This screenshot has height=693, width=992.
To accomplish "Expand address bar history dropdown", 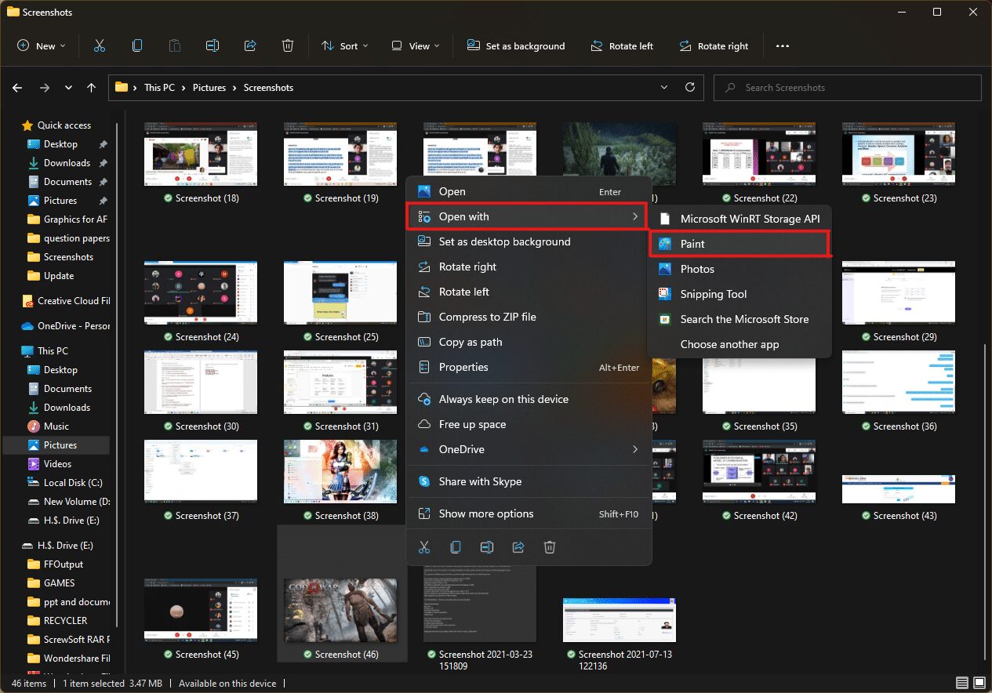I will [x=665, y=88].
